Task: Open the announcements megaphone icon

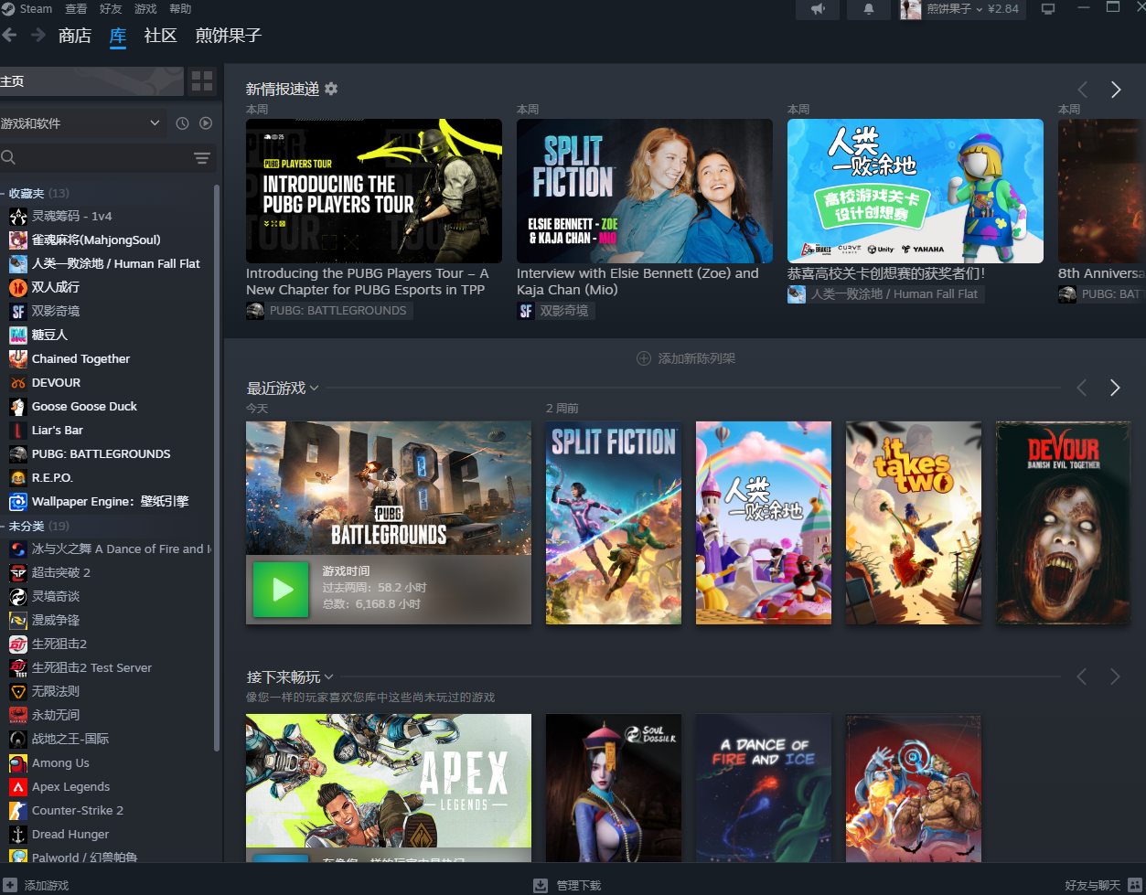Action: click(819, 9)
